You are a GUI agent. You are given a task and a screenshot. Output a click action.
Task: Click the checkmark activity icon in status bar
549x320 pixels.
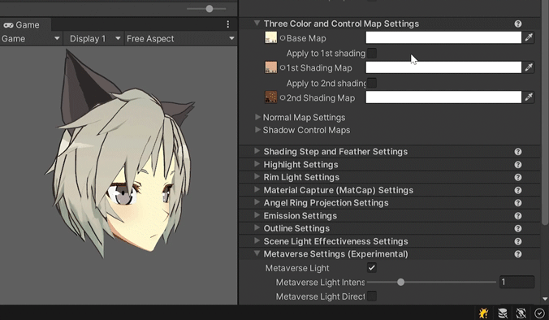coord(539,313)
